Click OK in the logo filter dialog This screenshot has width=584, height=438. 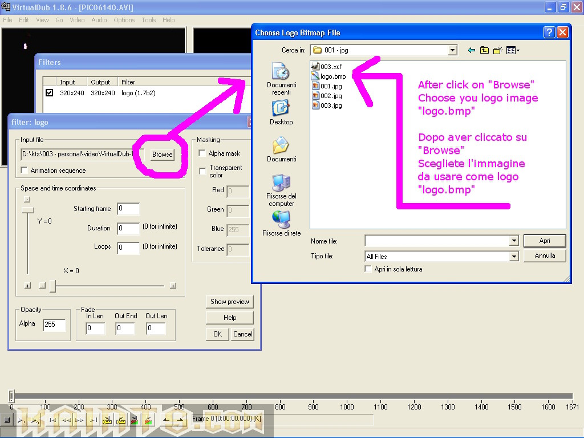217,334
